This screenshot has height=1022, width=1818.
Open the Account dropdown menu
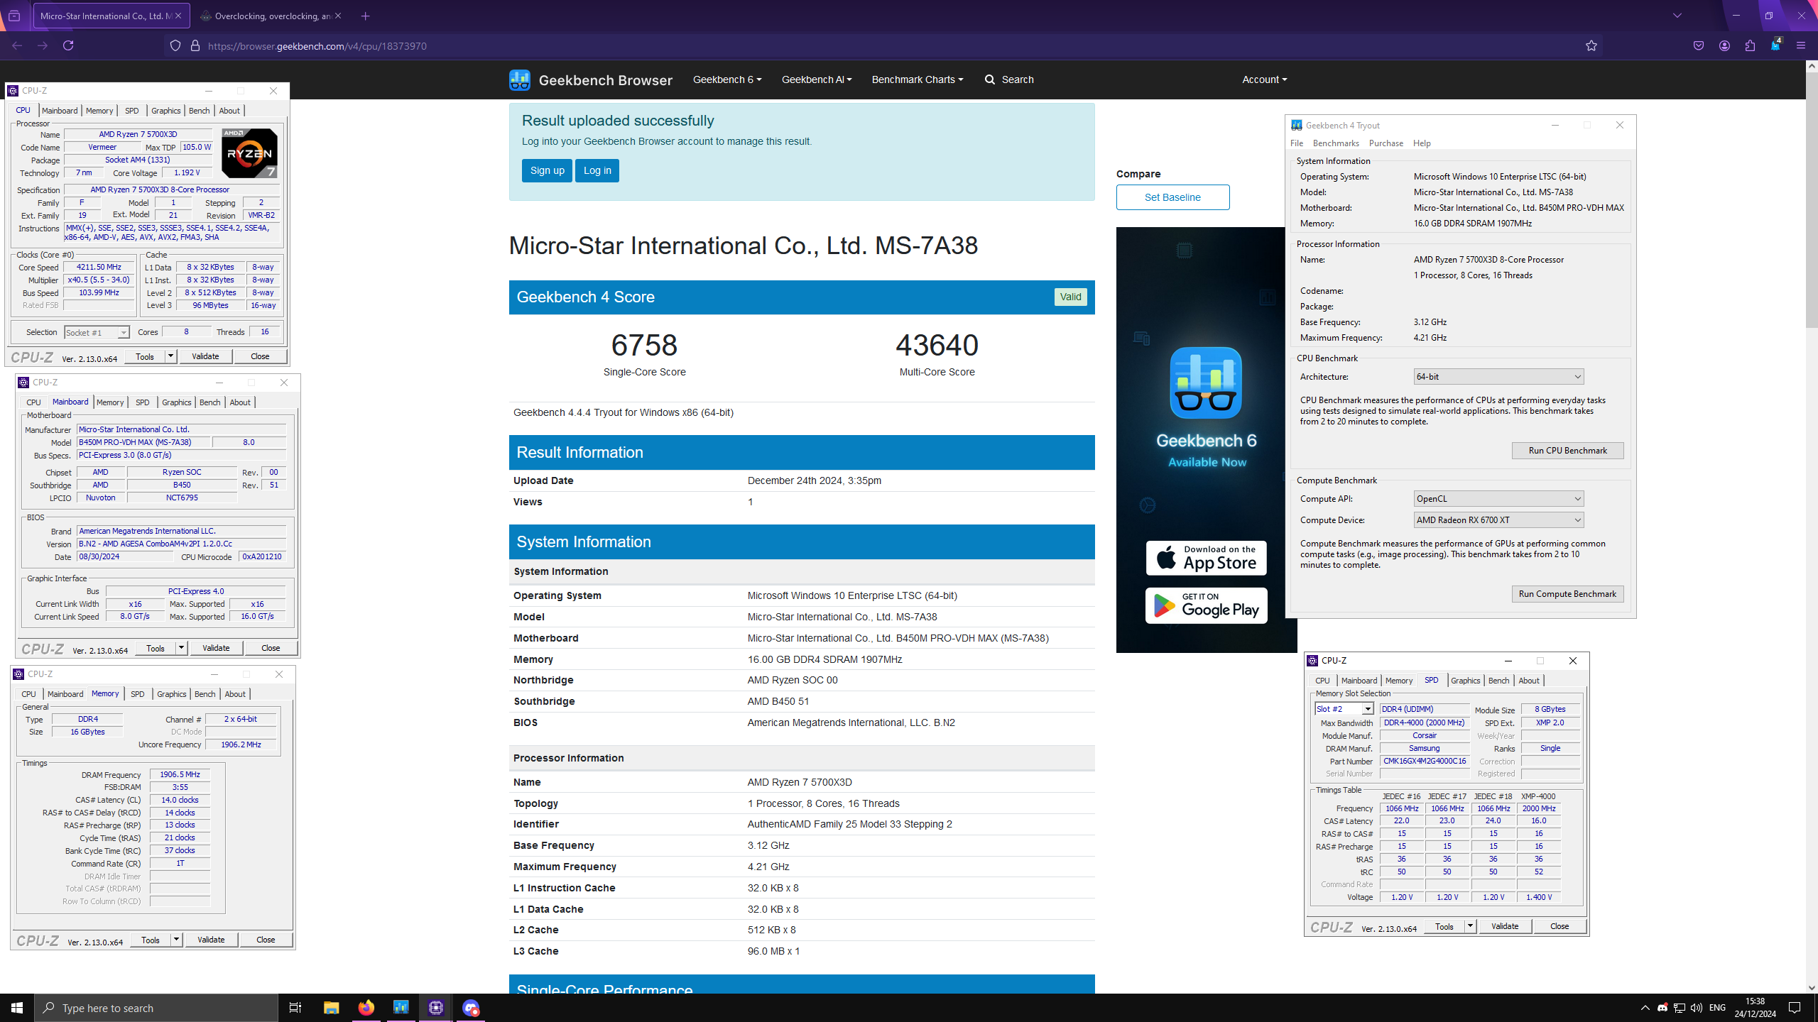(x=1264, y=79)
